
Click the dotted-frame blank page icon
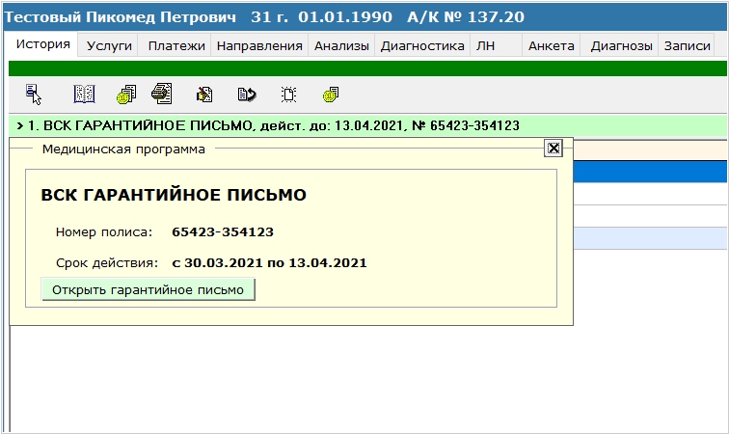288,95
